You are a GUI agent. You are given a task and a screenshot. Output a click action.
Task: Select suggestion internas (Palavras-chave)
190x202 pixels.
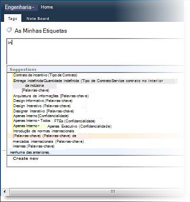(34, 146)
